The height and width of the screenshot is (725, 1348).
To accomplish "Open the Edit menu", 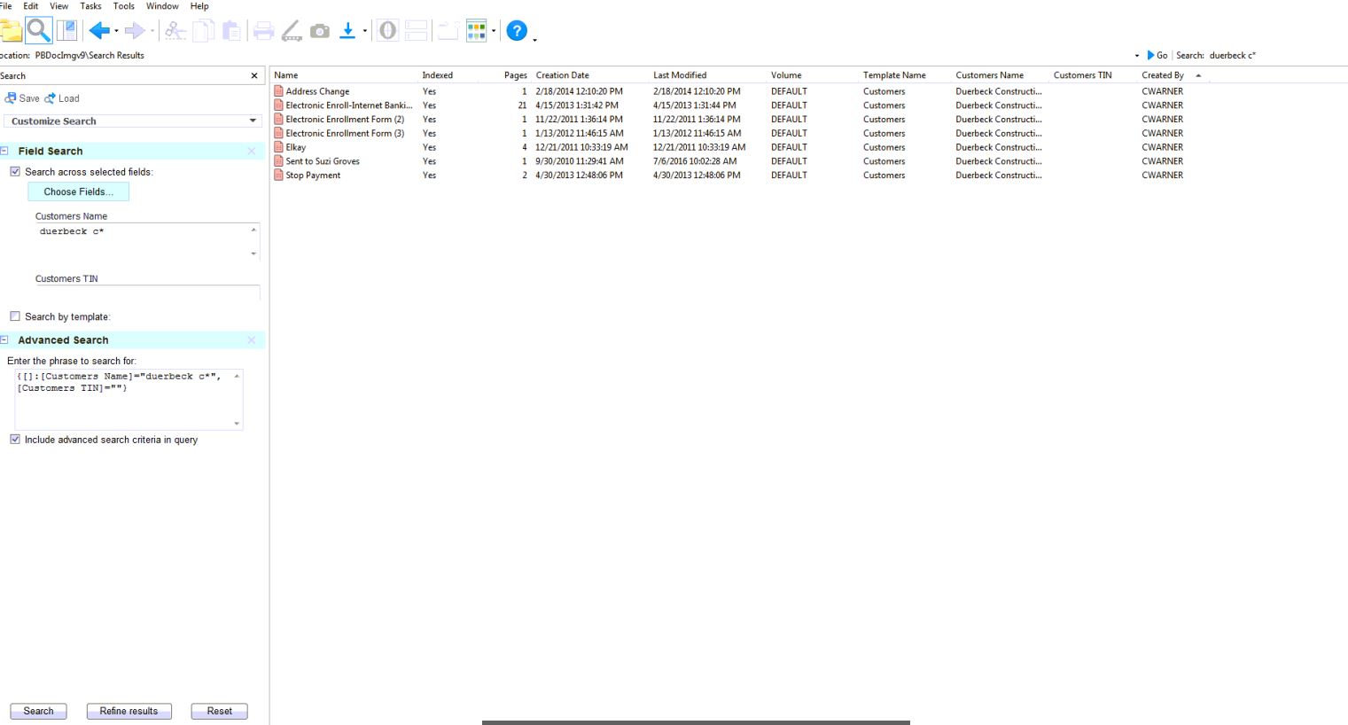I will [31, 6].
